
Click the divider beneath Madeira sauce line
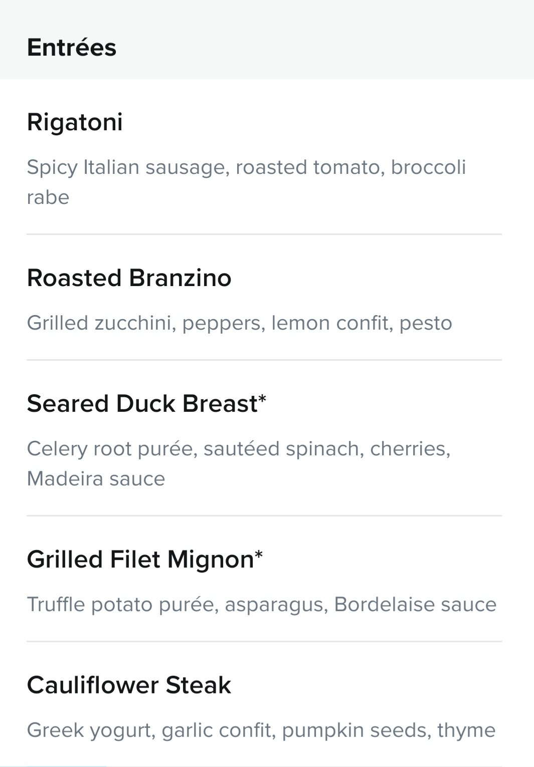coord(264,516)
